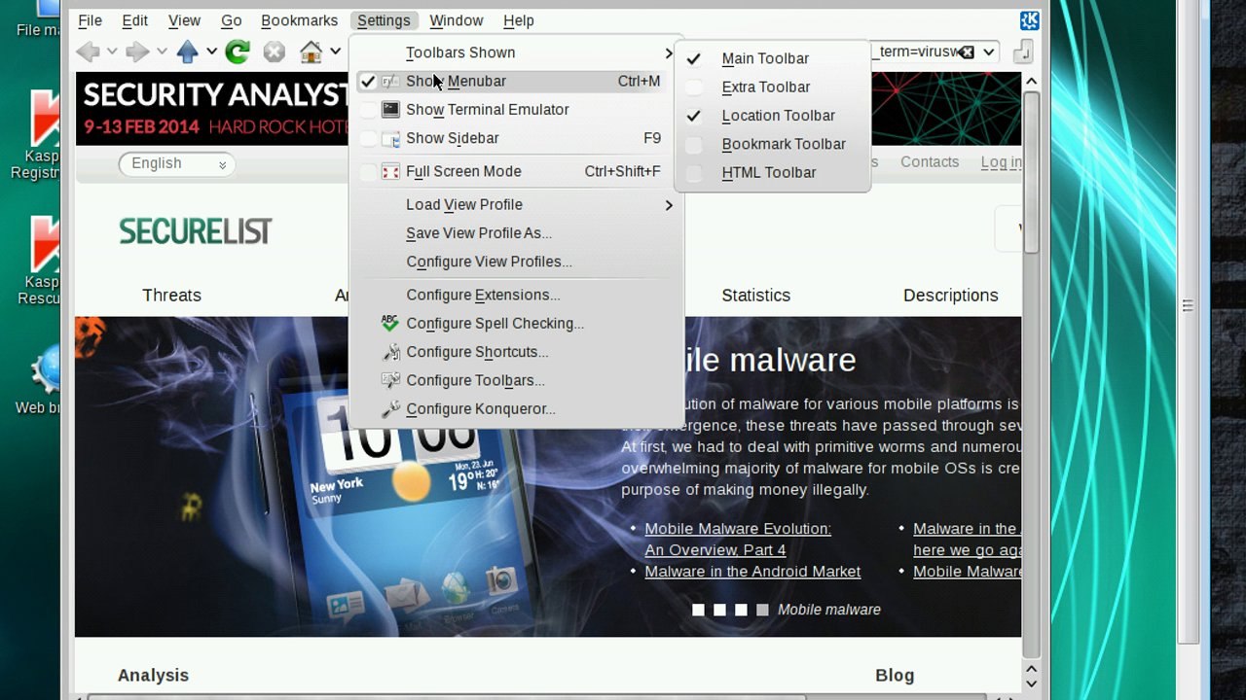Expand the Load View Profile submenu

517,204
